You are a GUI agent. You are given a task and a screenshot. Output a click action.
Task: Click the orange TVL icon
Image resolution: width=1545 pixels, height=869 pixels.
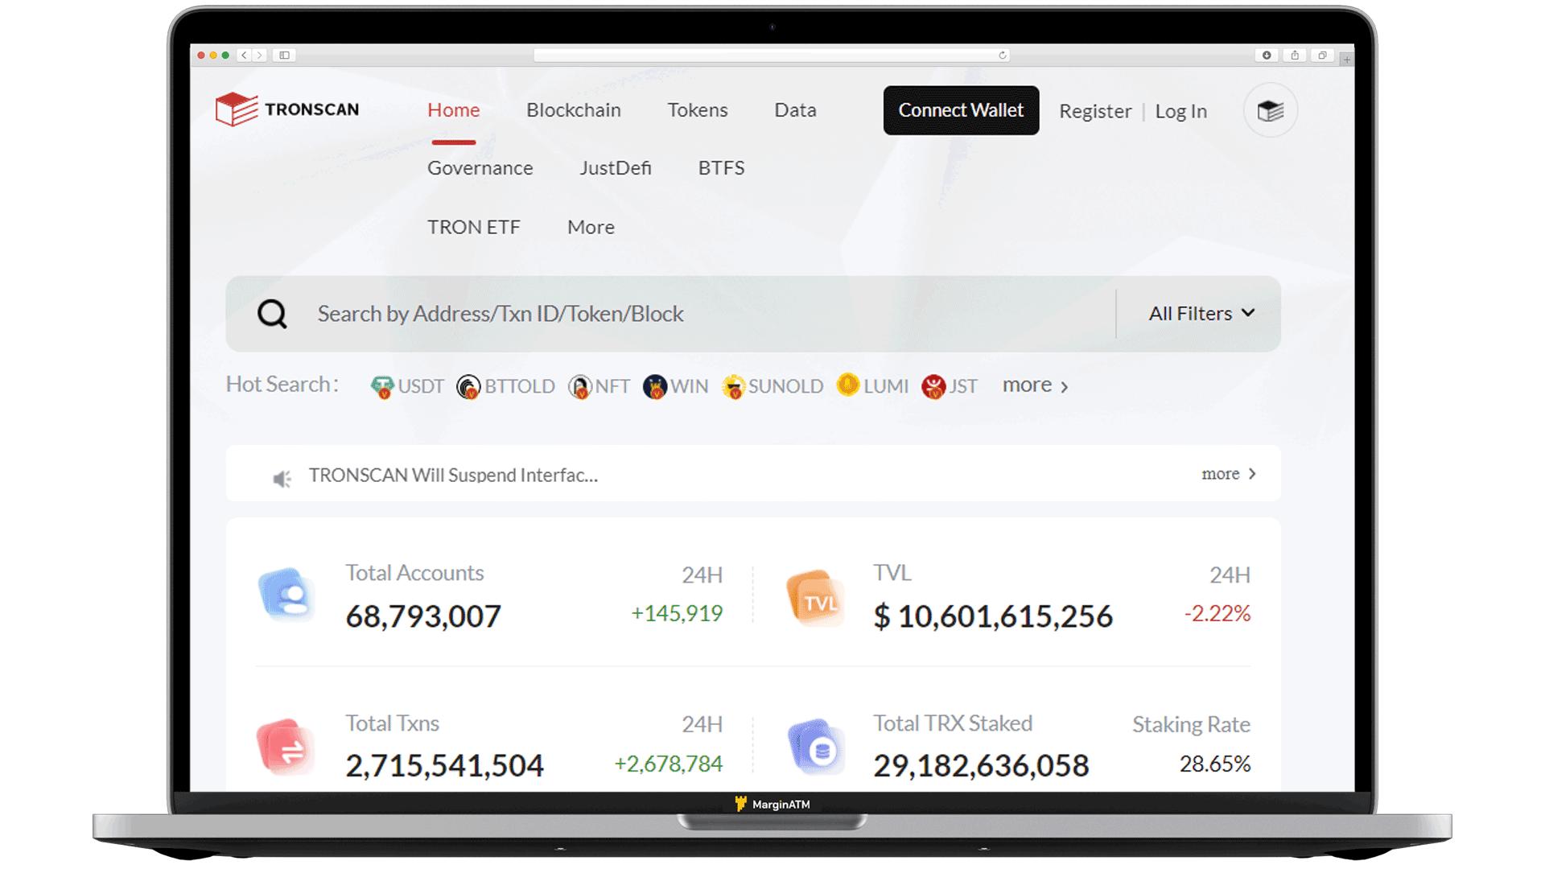click(x=814, y=598)
